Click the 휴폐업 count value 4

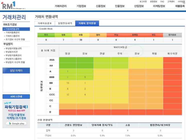tap(135, 40)
